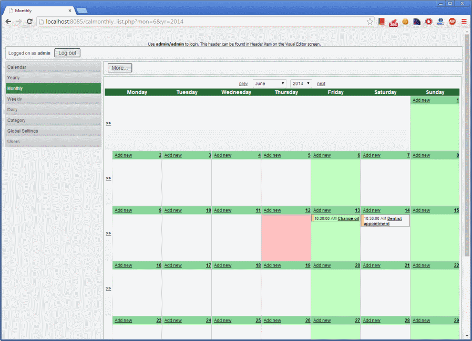This screenshot has height=341, width=472.
Task: Switch to Daily view in sidebar
Action: click(x=53, y=110)
